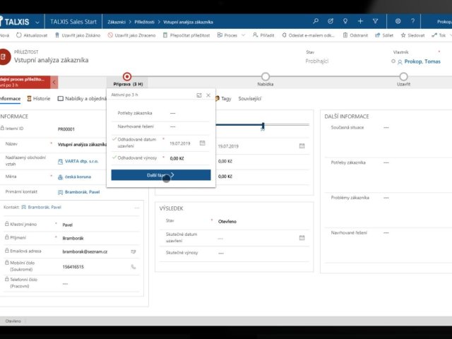
Task: Click the probability slider handle
Action: (x=263, y=126)
